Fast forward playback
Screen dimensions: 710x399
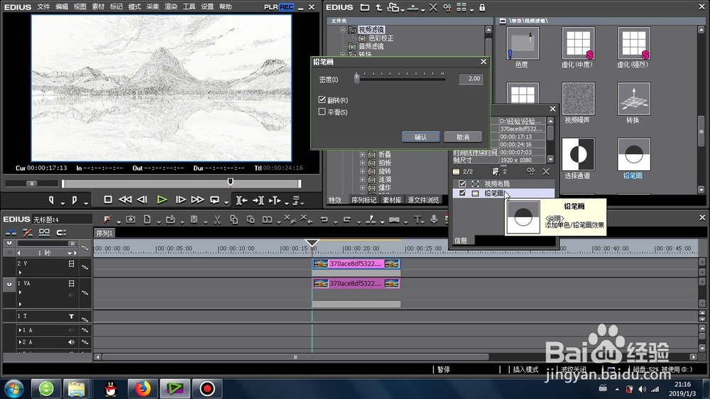tap(197, 199)
